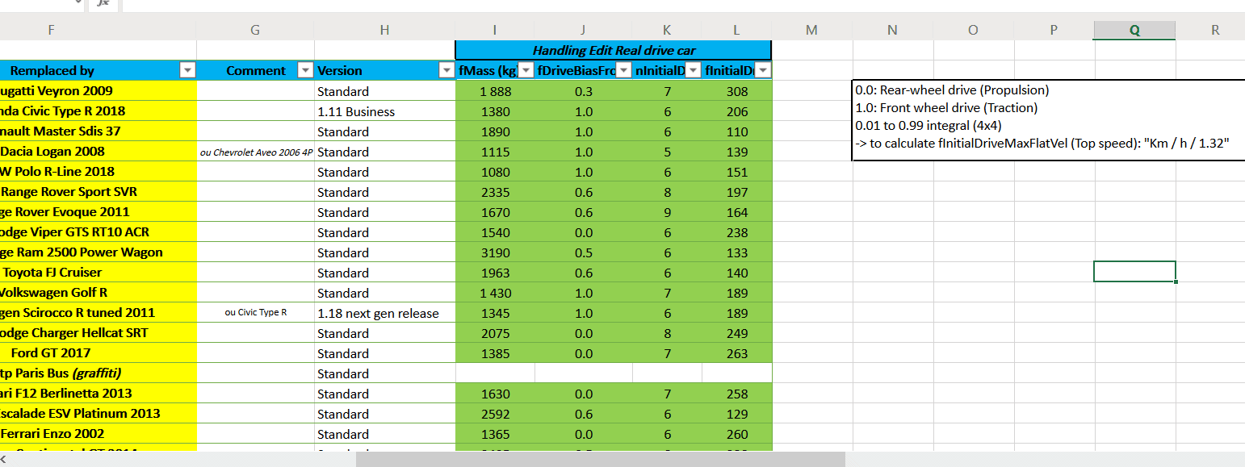This screenshot has width=1245, height=467.
Task: Select the Dodge Viper GTS RT10 ACR cell
Action: pyautogui.click(x=98, y=232)
